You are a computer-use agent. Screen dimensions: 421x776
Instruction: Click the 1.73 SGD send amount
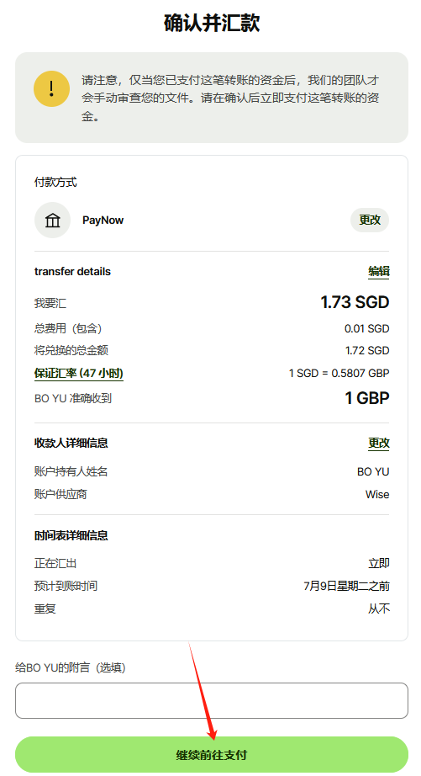click(355, 302)
